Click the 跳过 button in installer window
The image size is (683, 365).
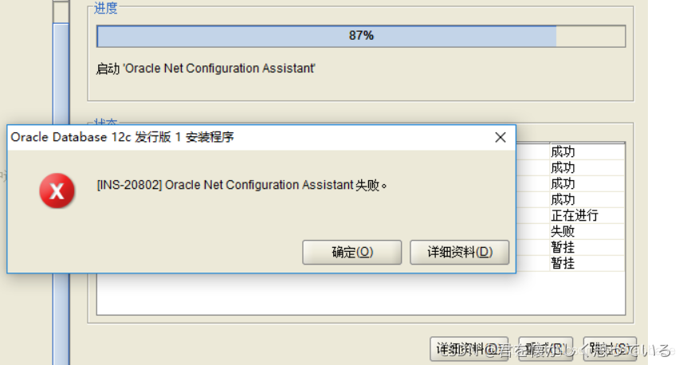(x=610, y=349)
